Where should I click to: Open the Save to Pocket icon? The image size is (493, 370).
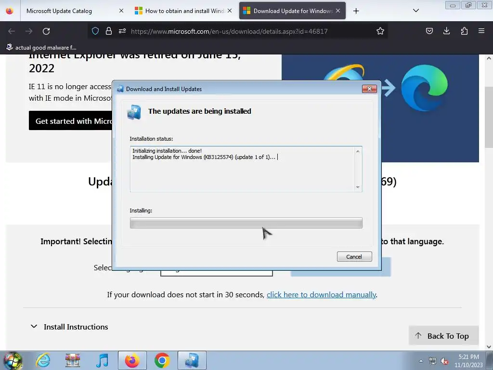(x=429, y=31)
